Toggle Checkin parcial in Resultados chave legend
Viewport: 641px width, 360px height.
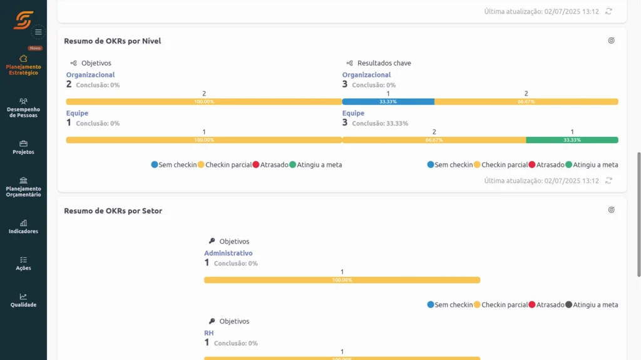click(x=500, y=165)
